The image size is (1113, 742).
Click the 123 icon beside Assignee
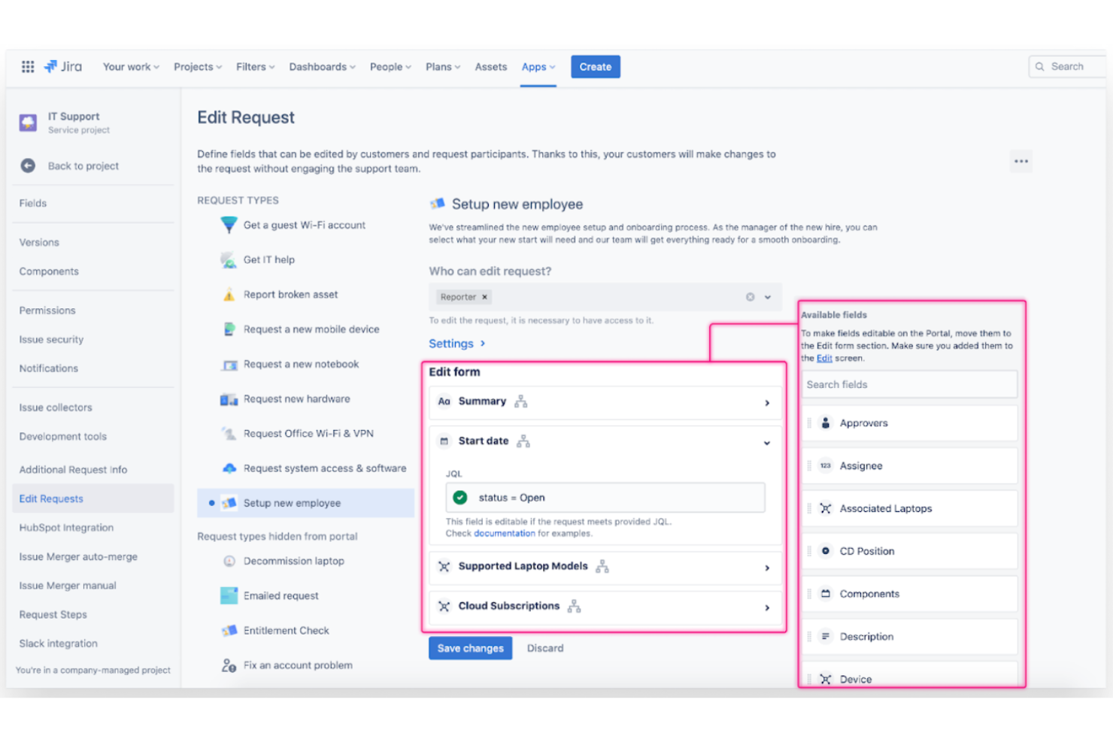825,465
